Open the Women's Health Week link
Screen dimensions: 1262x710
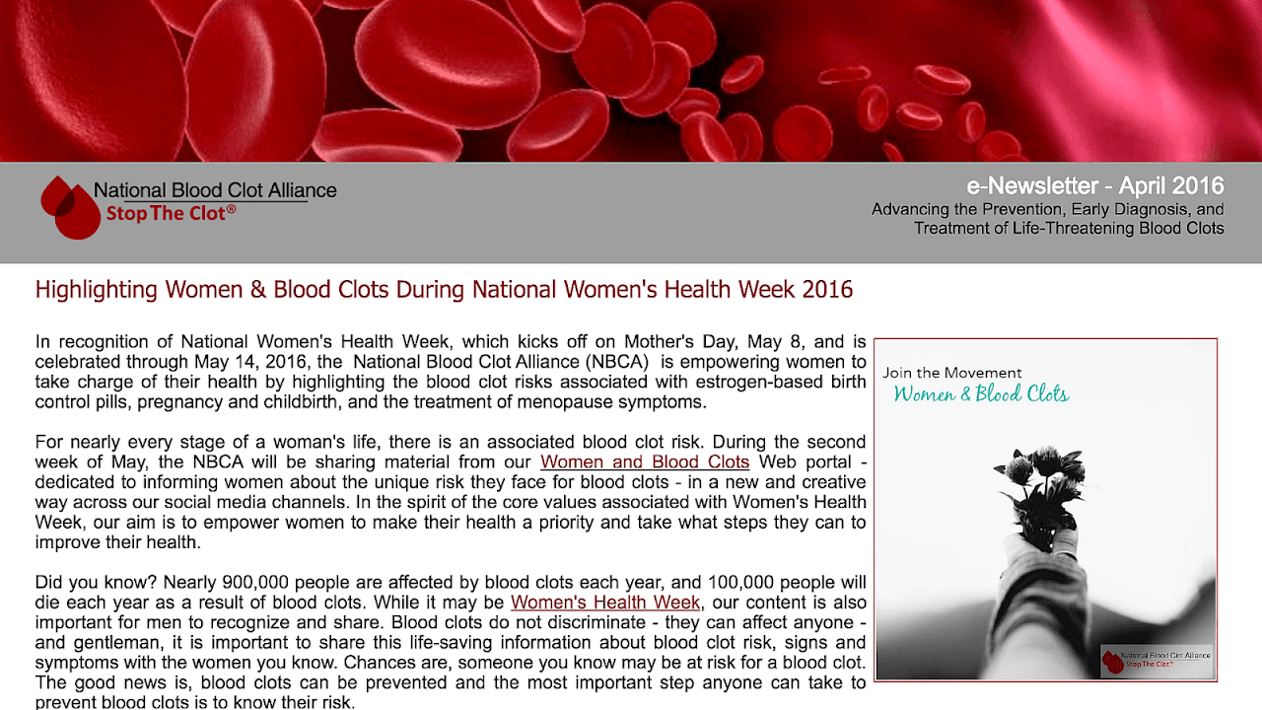[604, 602]
